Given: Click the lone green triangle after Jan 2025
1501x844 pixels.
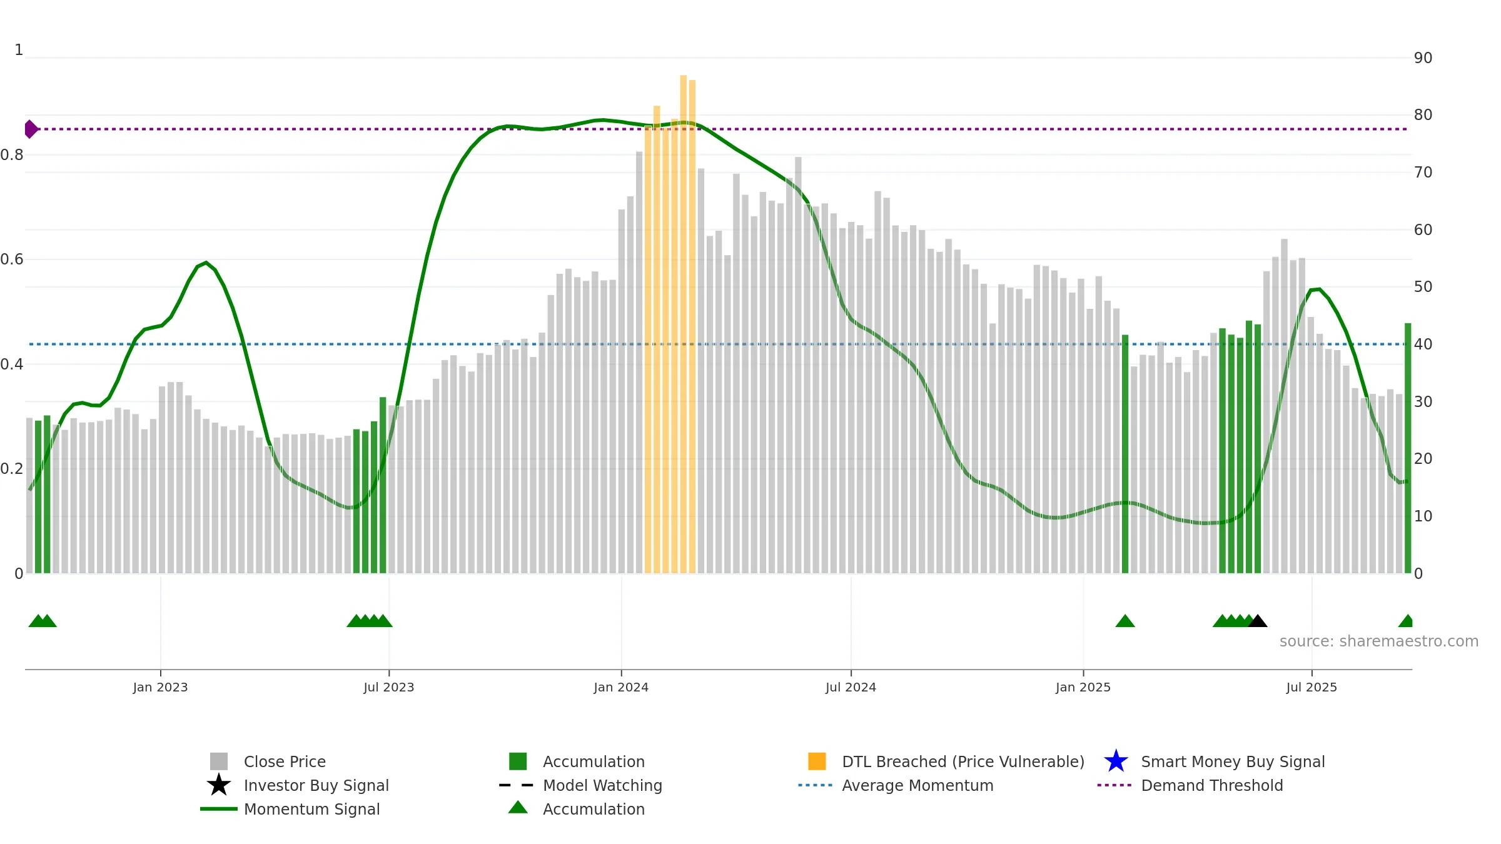Looking at the screenshot, I should (x=1125, y=621).
